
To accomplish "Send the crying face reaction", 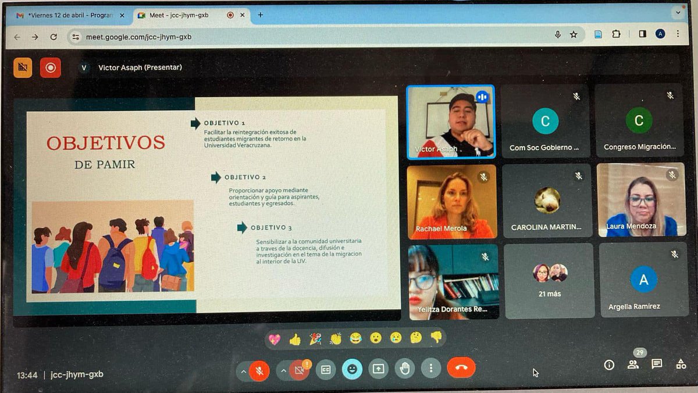I will click(x=396, y=337).
